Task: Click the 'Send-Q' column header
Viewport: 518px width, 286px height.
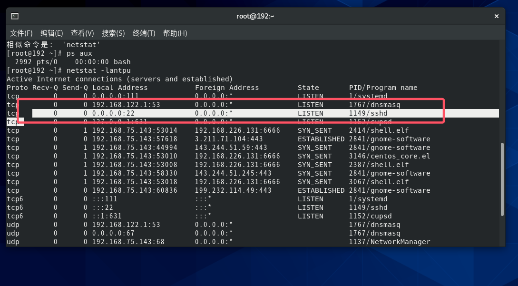Action: pyautogui.click(x=75, y=88)
